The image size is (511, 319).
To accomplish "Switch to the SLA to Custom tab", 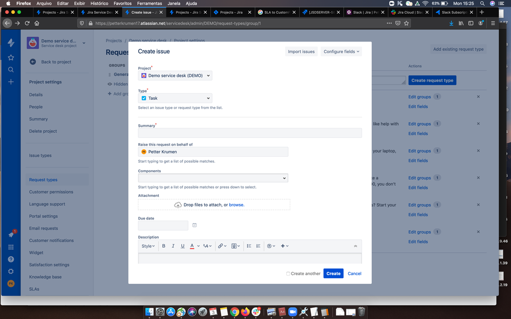I will tap(276, 12).
